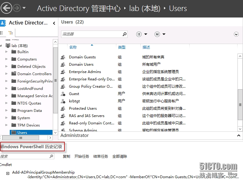This screenshot has width=243, height=184.
Task: Click PowerShell history search magnifier icon
Action: (51, 156)
